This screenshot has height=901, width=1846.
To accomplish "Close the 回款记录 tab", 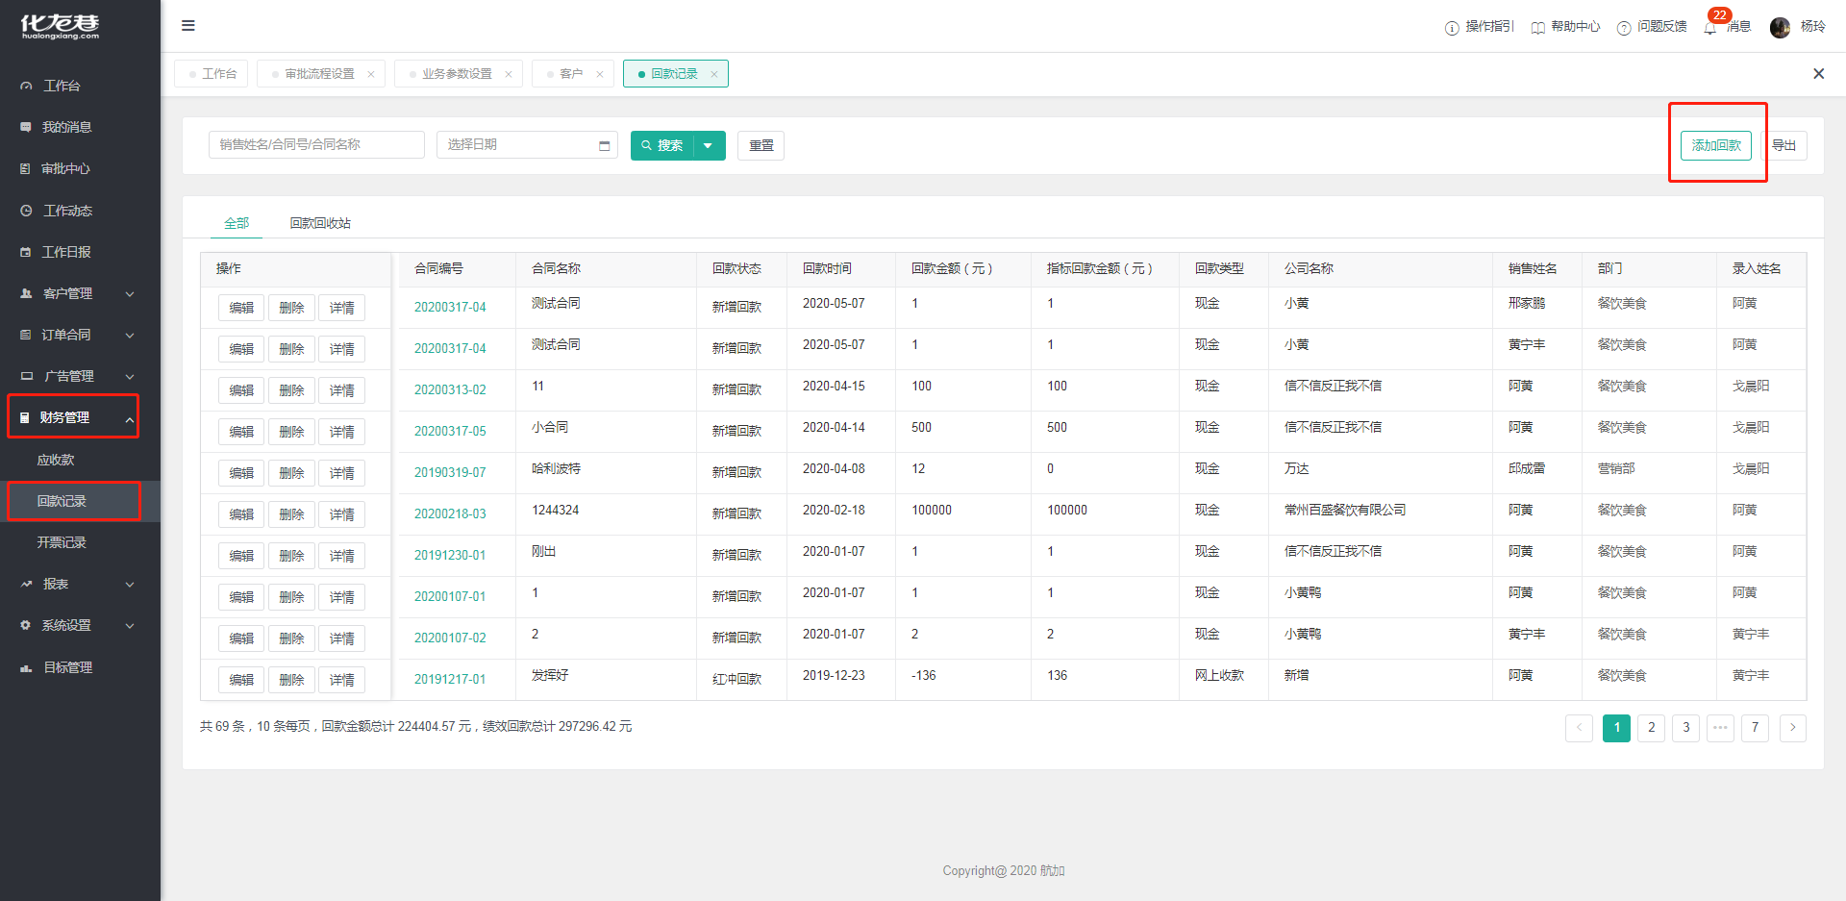I will 714,74.
